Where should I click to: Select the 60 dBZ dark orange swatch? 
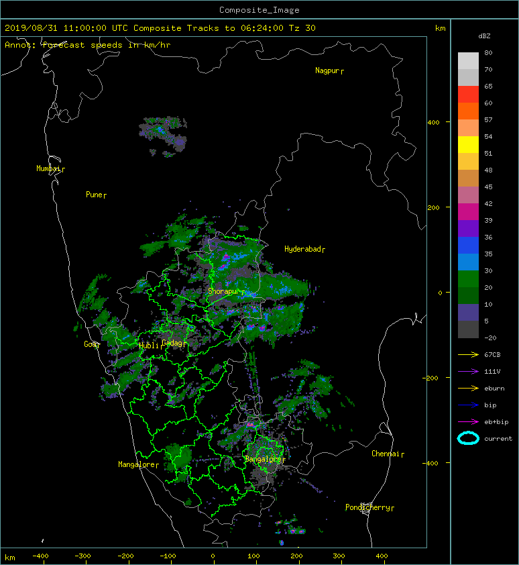point(468,111)
